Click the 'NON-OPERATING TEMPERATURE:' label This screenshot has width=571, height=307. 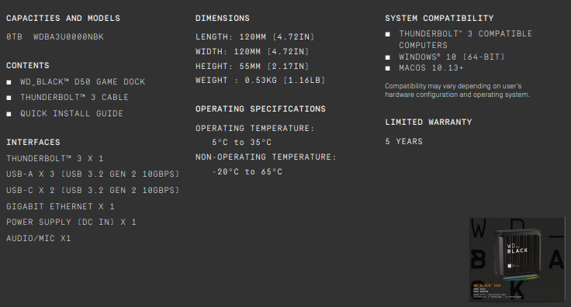(x=266, y=157)
